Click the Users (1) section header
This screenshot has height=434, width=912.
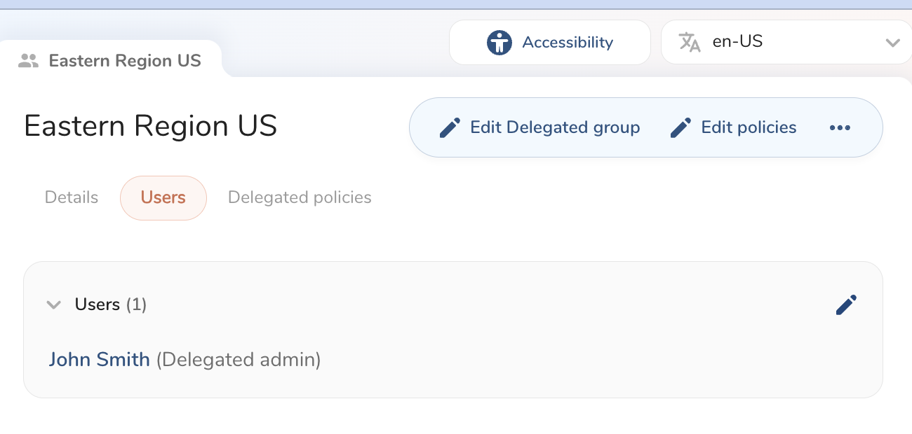(110, 304)
